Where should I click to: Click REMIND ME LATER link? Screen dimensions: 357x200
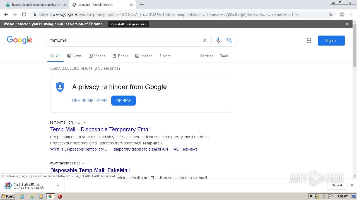point(90,101)
